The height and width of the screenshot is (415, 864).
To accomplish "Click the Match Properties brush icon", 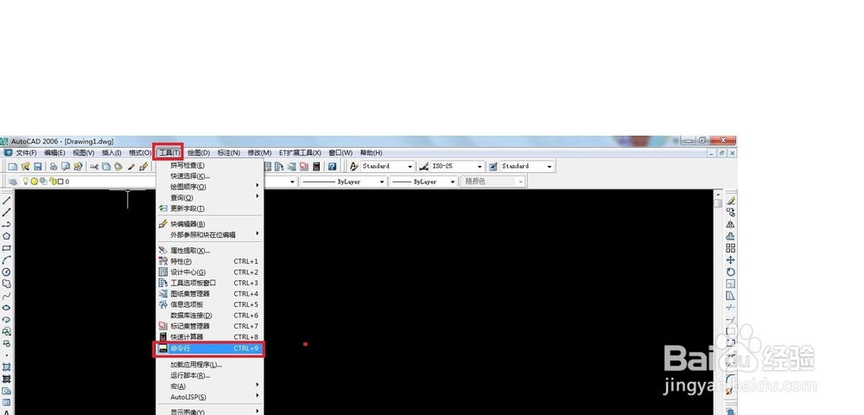I will tap(131, 167).
